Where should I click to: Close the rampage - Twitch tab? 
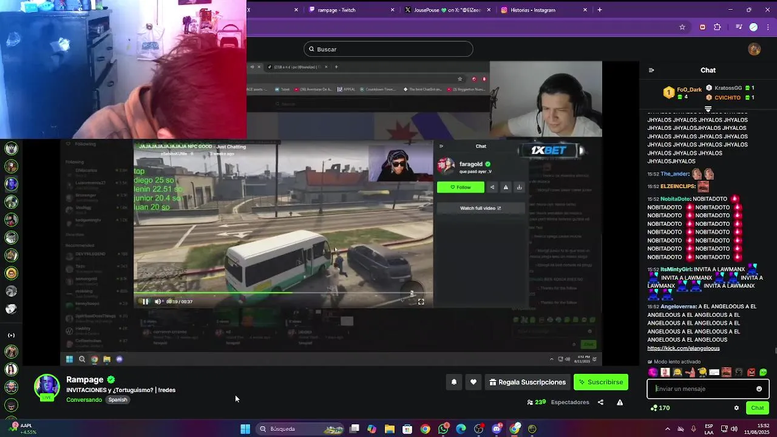392,10
